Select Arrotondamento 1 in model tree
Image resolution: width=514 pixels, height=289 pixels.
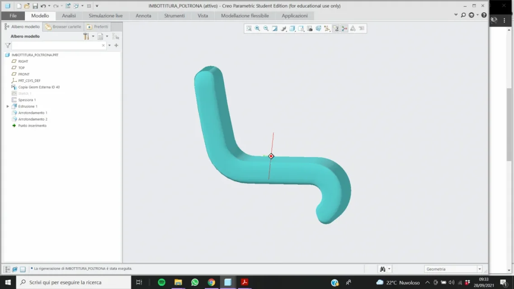point(33,113)
